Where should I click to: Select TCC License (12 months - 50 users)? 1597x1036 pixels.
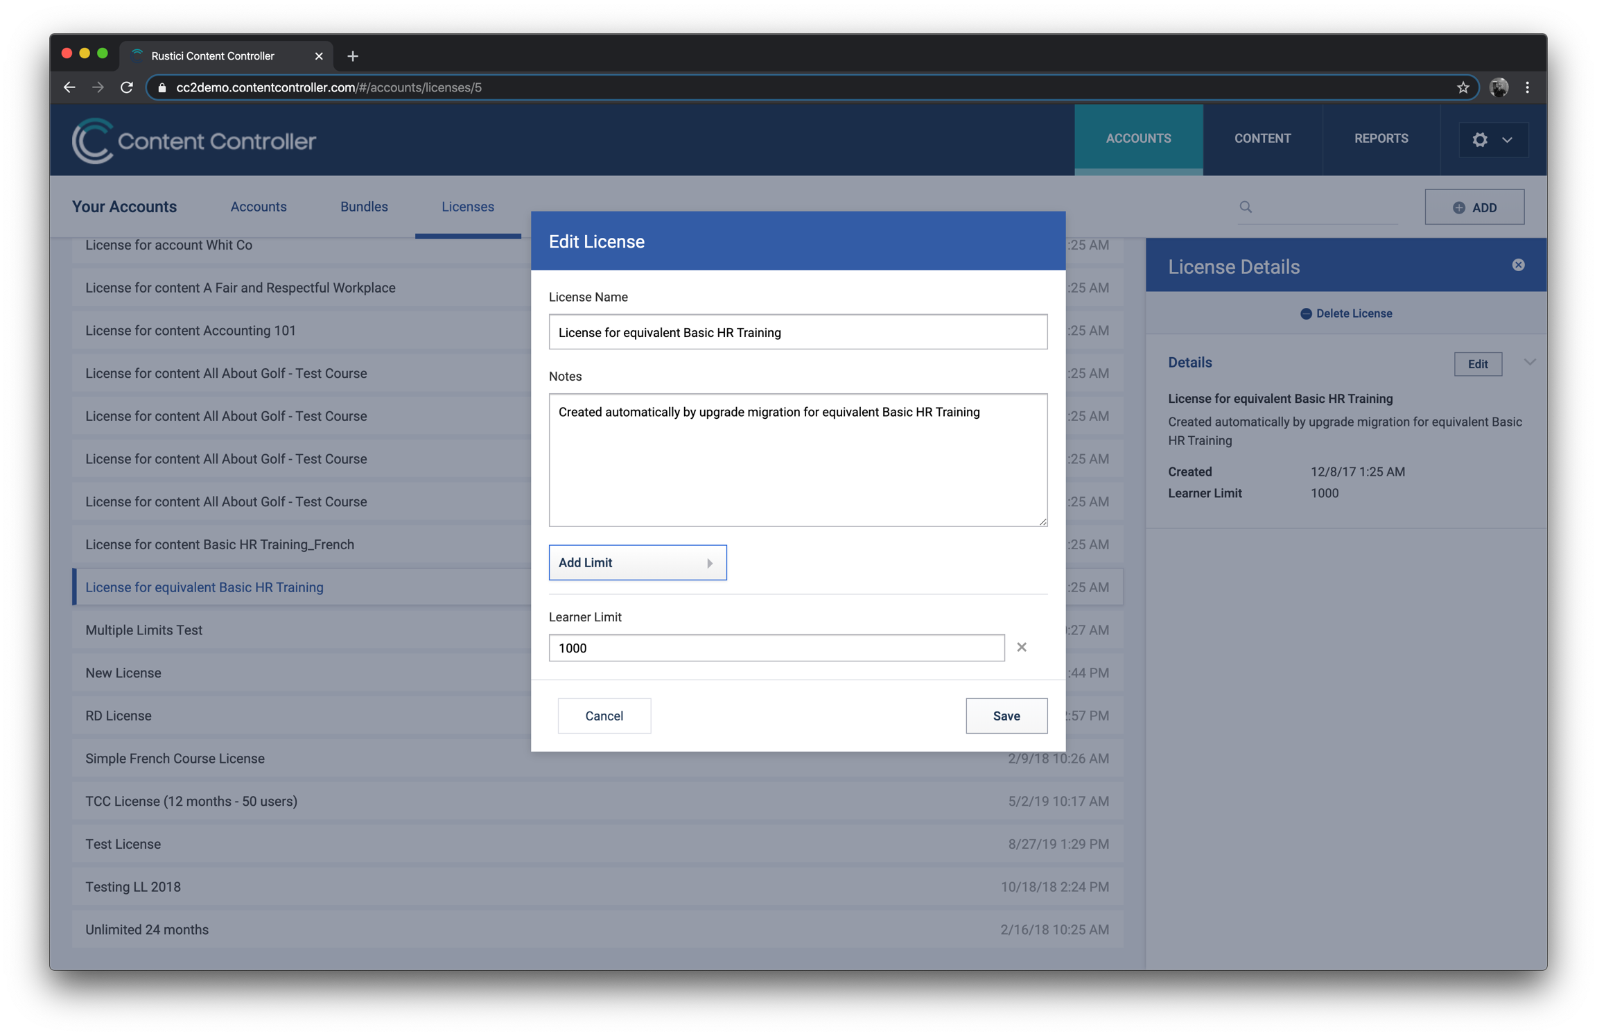[597, 802]
